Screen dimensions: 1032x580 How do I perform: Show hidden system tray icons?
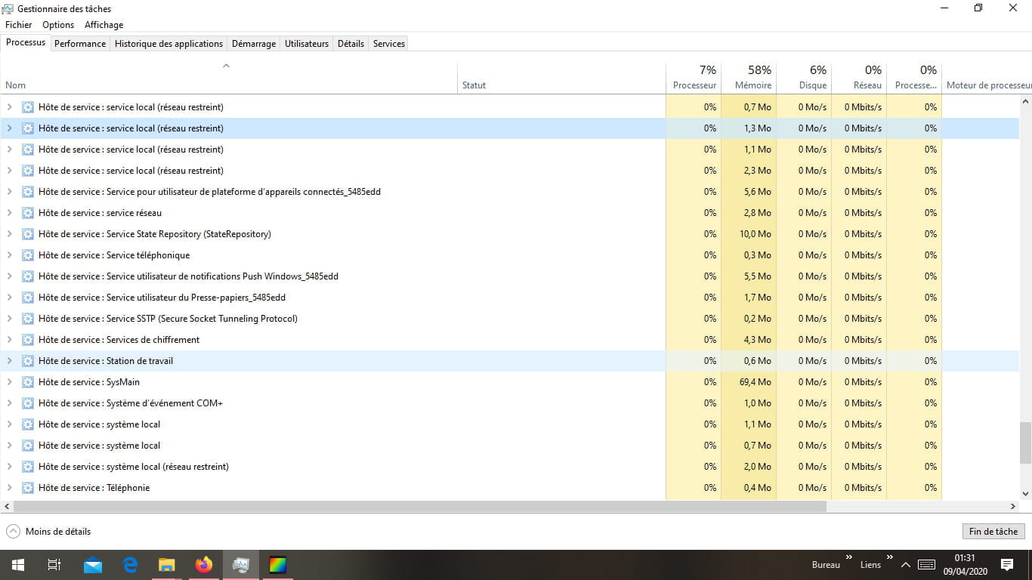click(x=906, y=565)
